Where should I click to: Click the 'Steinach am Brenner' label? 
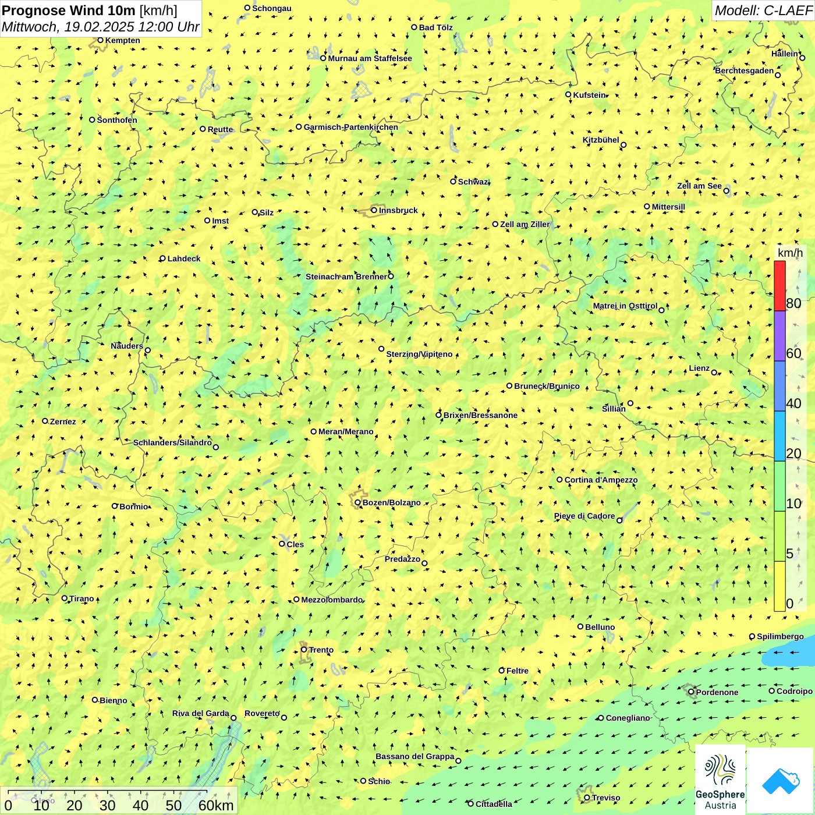click(x=346, y=277)
